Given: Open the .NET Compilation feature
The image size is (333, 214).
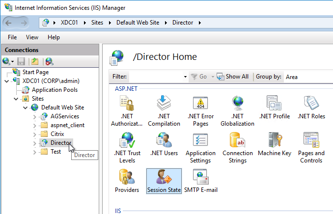Looking at the screenshot, I should [164, 111].
